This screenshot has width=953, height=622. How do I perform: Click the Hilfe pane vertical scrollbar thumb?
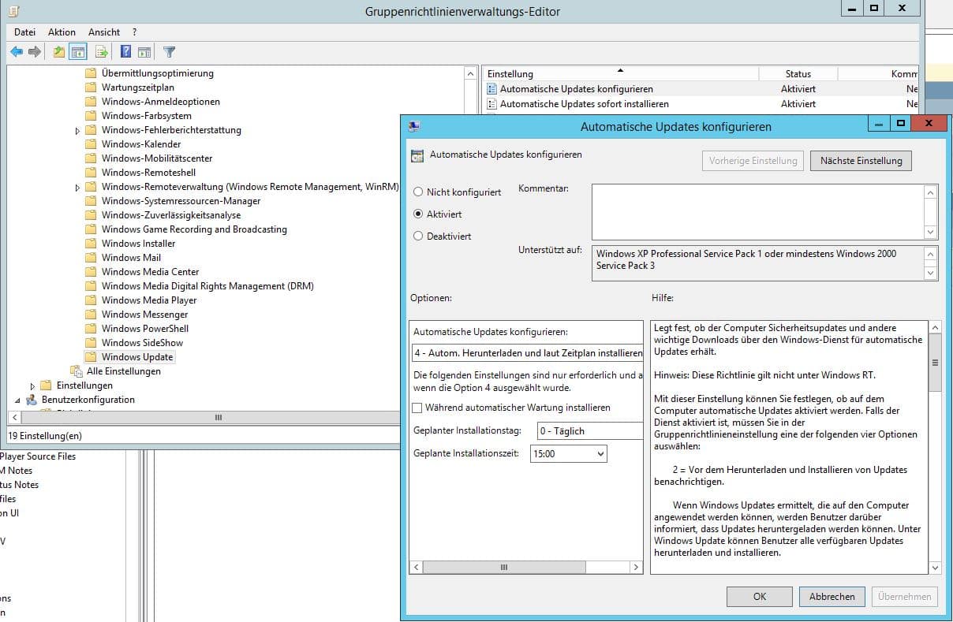tap(935, 363)
